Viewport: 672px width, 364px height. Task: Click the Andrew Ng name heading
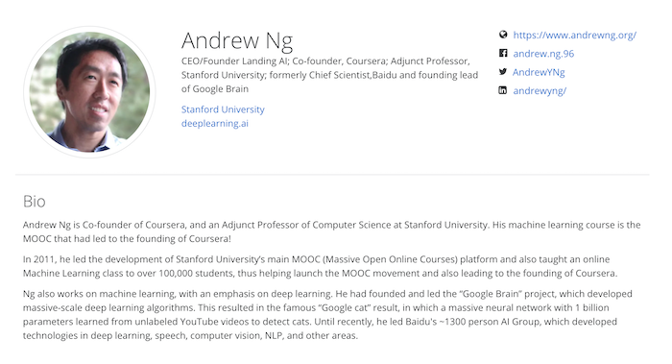point(237,40)
